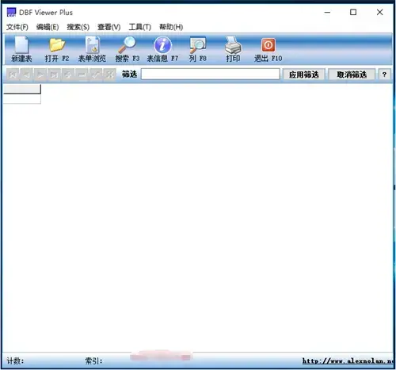Minimize the DBF Viewer Plus window
Viewport: 396px width, 370px height.
327,12
